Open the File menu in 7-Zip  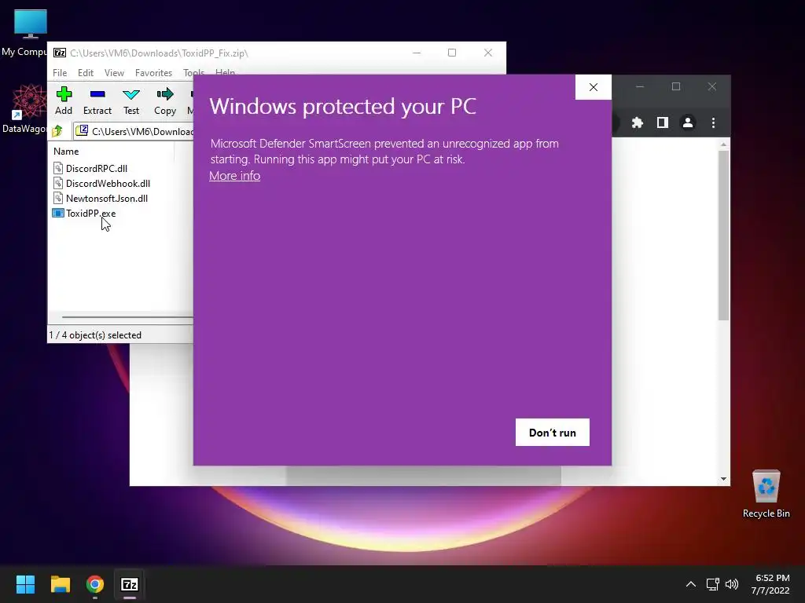[60, 73]
